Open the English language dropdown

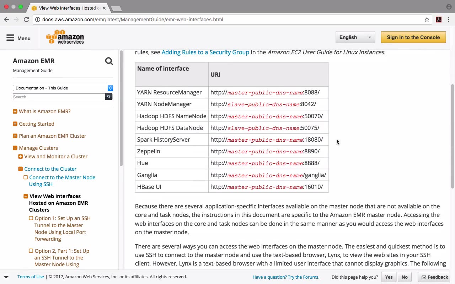355,37
